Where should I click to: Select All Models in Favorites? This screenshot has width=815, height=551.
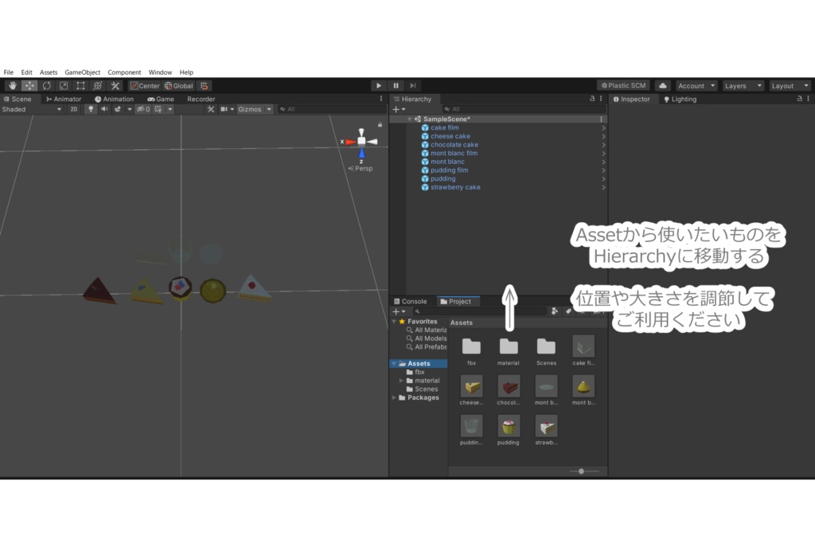pyautogui.click(x=431, y=338)
